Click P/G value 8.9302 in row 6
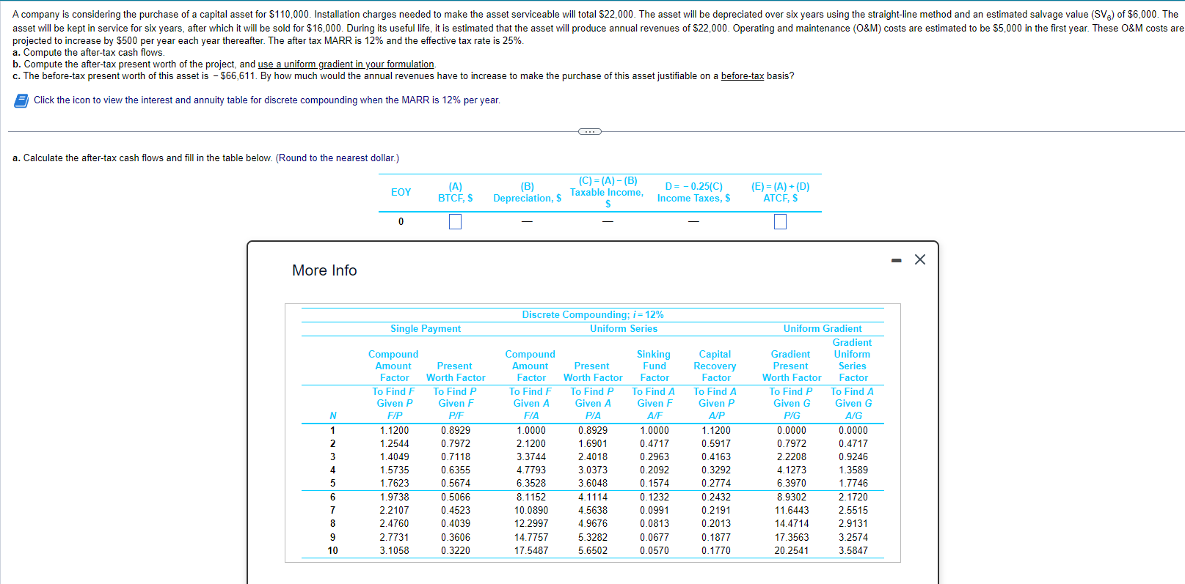Image resolution: width=1185 pixels, height=584 pixels. pos(792,497)
